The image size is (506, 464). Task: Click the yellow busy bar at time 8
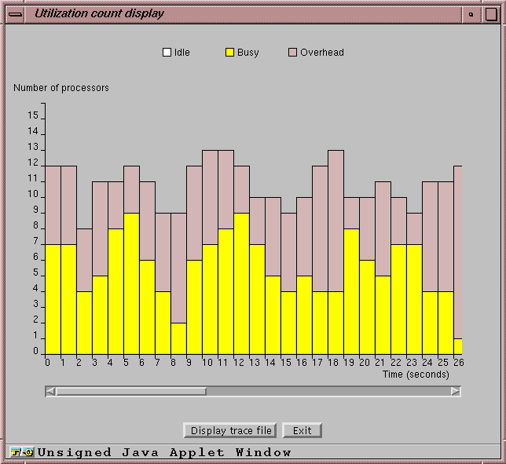(x=179, y=338)
